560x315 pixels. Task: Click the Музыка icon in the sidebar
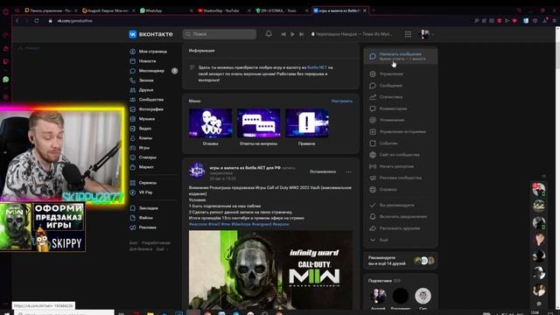click(132, 119)
